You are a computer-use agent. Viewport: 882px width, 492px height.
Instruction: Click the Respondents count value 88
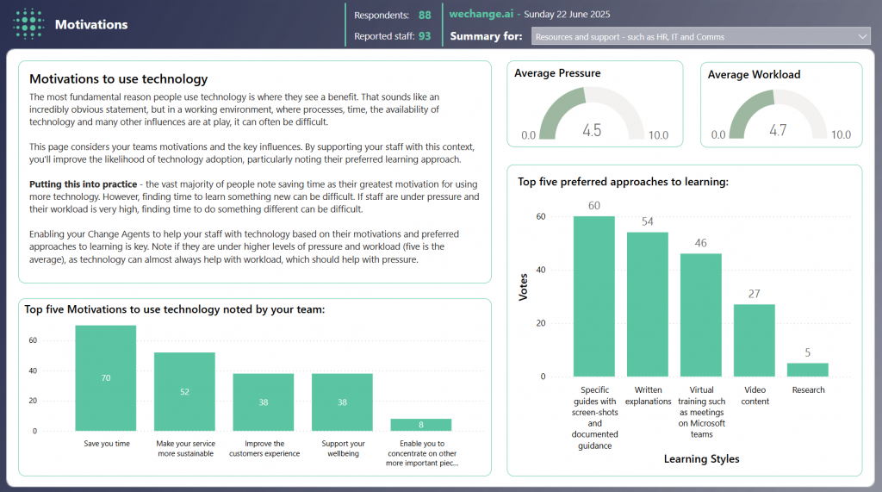[425, 15]
